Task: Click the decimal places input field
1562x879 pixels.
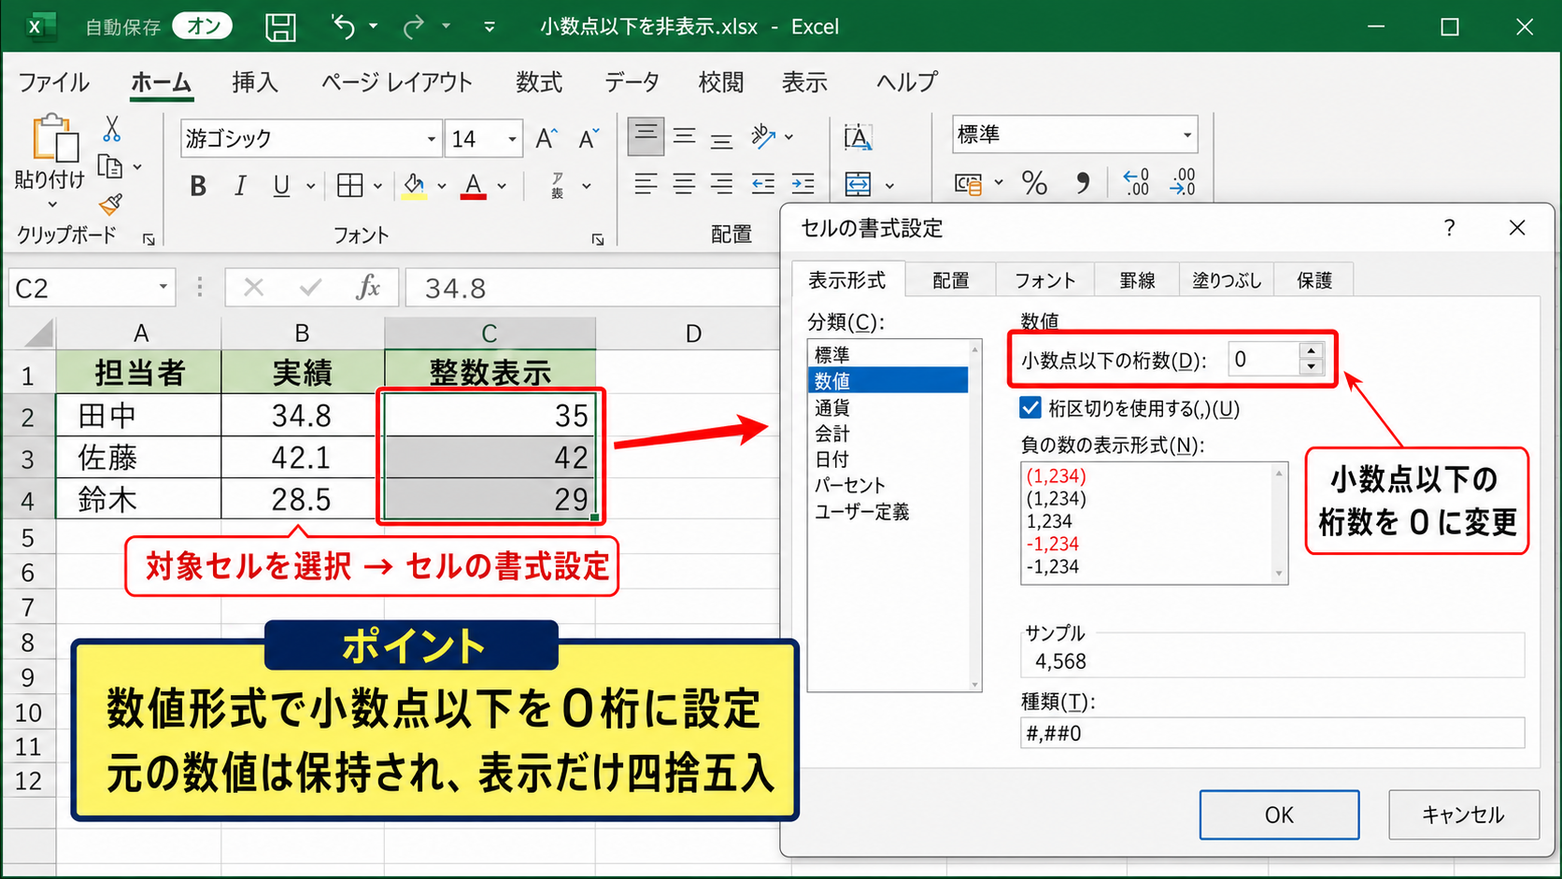Action: pyautogui.click(x=1263, y=360)
